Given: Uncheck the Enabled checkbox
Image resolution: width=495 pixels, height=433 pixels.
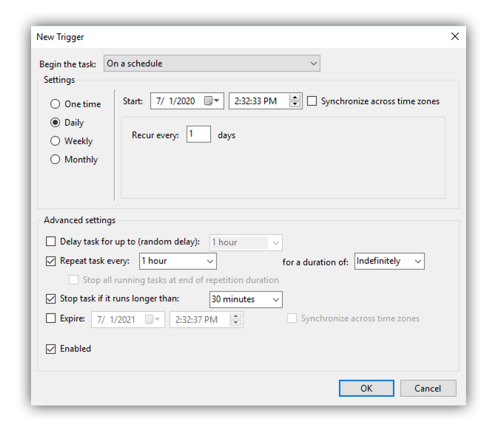Looking at the screenshot, I should [x=51, y=349].
